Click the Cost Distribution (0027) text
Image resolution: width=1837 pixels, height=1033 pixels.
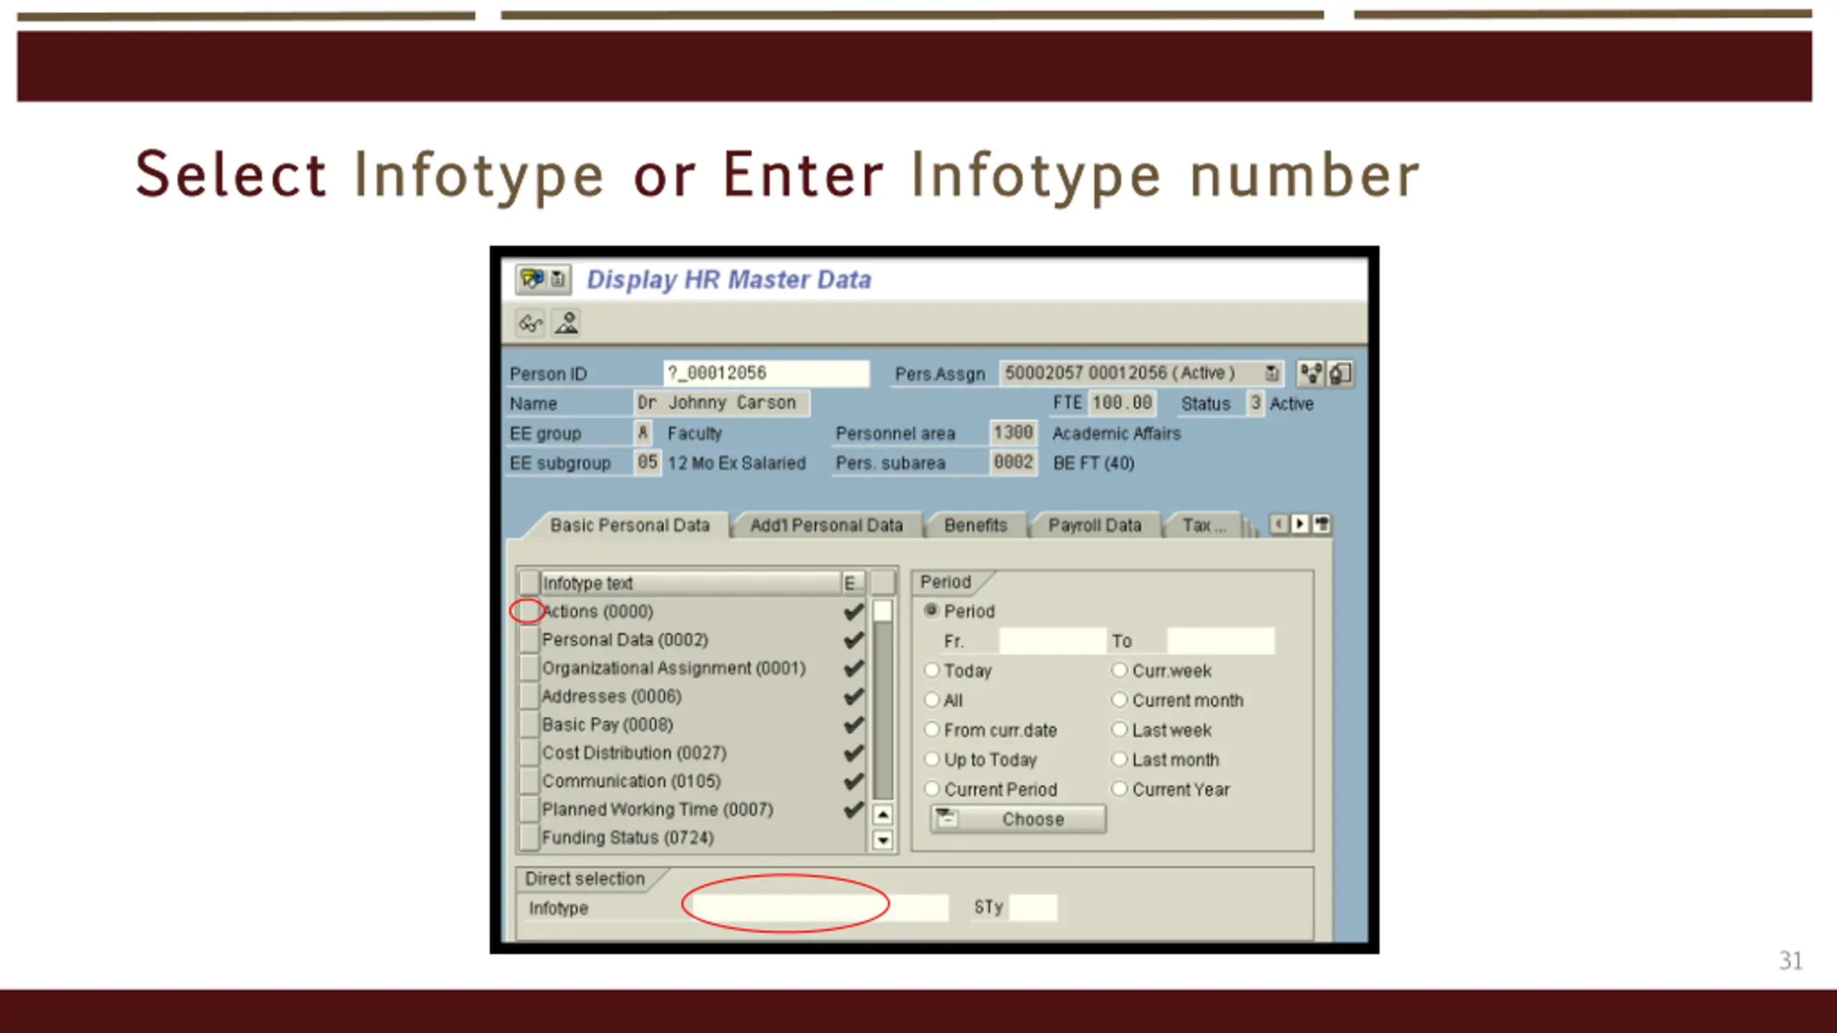pyautogui.click(x=634, y=753)
